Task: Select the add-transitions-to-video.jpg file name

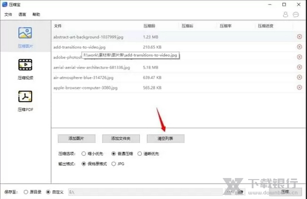Action: [x=79, y=47]
